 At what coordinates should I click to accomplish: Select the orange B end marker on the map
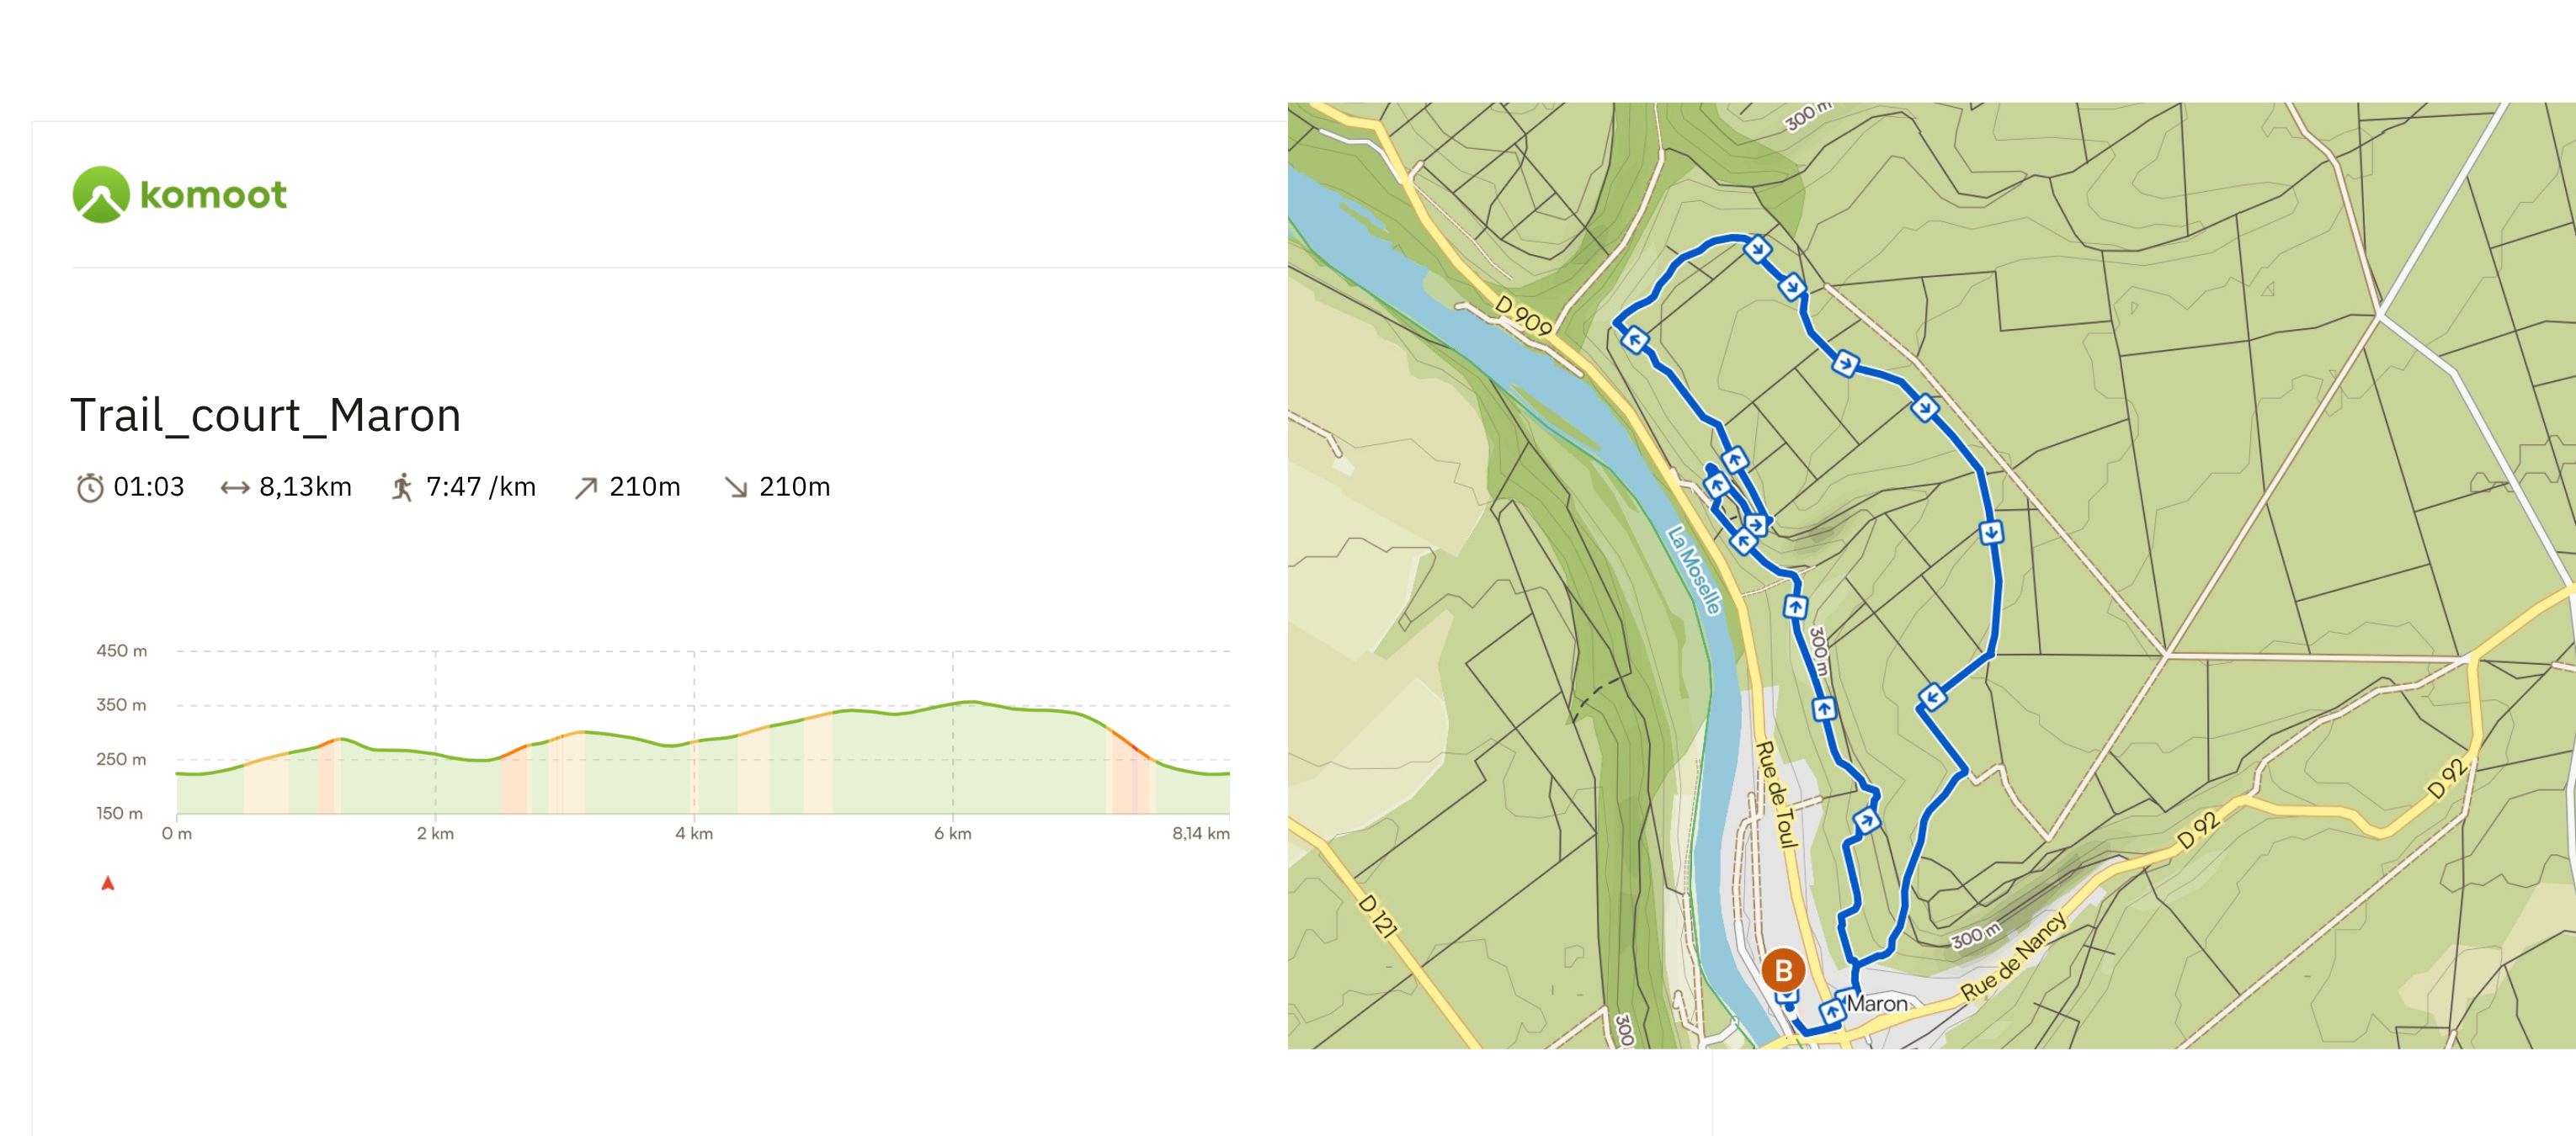tap(1782, 970)
